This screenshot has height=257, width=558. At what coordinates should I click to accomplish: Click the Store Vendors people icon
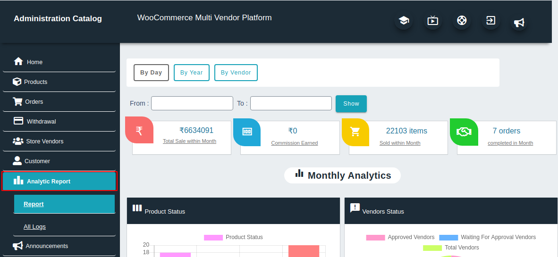click(18, 141)
